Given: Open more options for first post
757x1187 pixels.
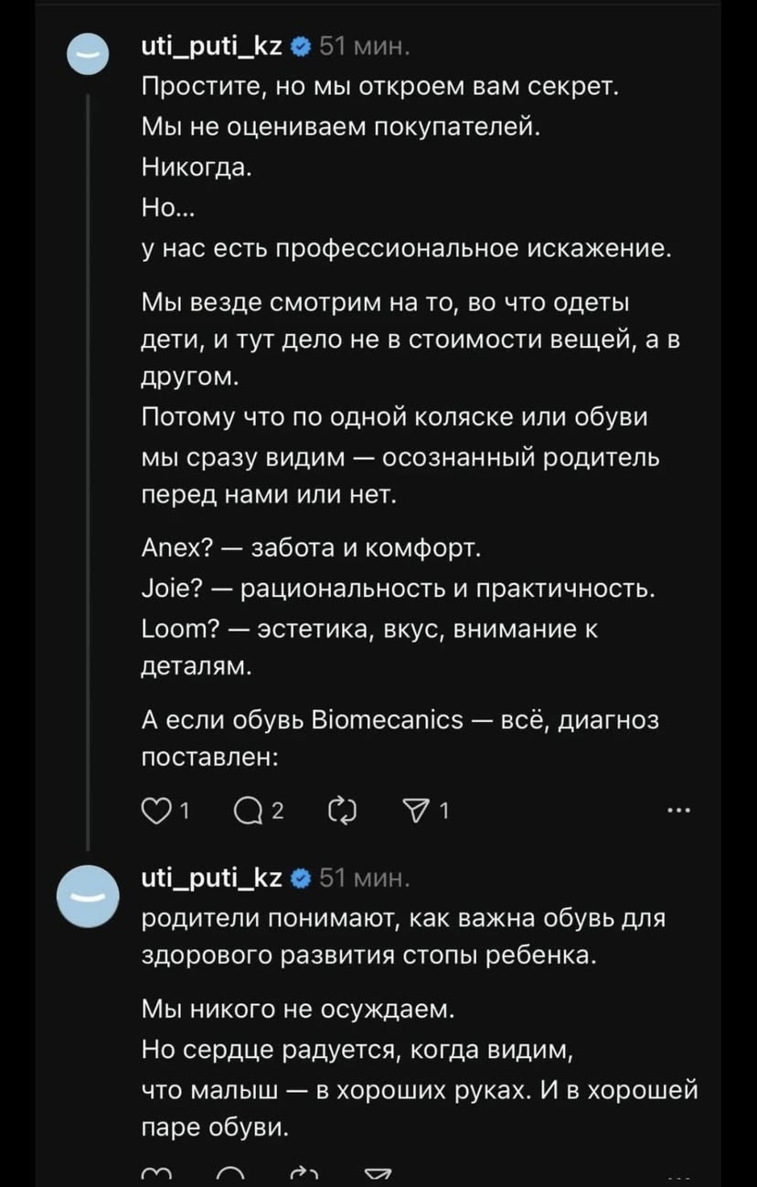Looking at the screenshot, I should click(679, 810).
